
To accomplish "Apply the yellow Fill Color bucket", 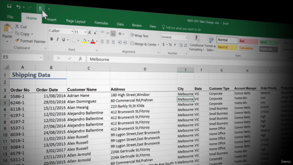I will click(84, 41).
